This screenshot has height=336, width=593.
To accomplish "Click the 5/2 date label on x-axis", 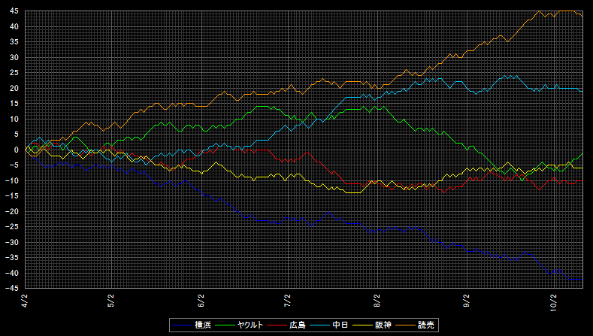I will 111,301.
